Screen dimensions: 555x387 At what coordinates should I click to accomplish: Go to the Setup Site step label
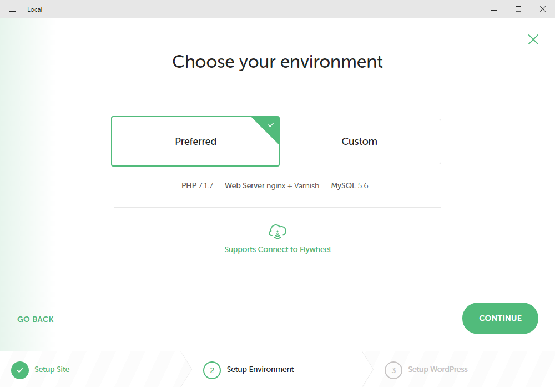52,370
